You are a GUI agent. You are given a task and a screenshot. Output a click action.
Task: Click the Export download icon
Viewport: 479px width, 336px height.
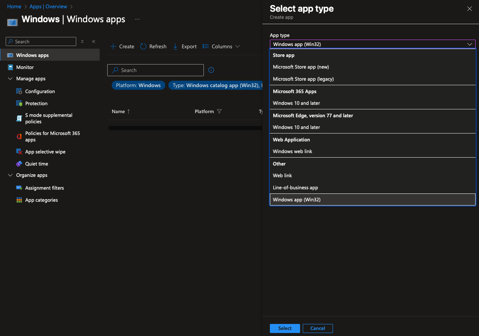[176, 46]
